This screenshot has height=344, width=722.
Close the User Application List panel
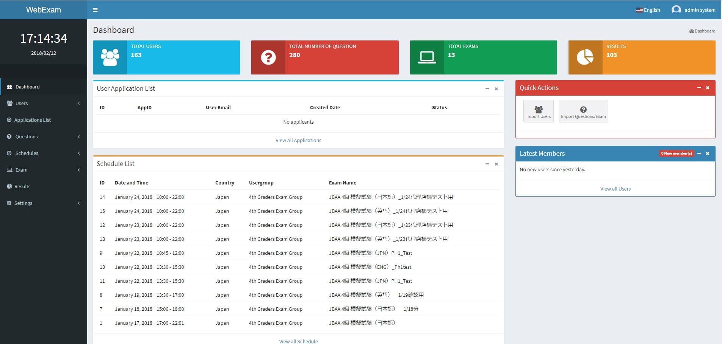(496, 89)
